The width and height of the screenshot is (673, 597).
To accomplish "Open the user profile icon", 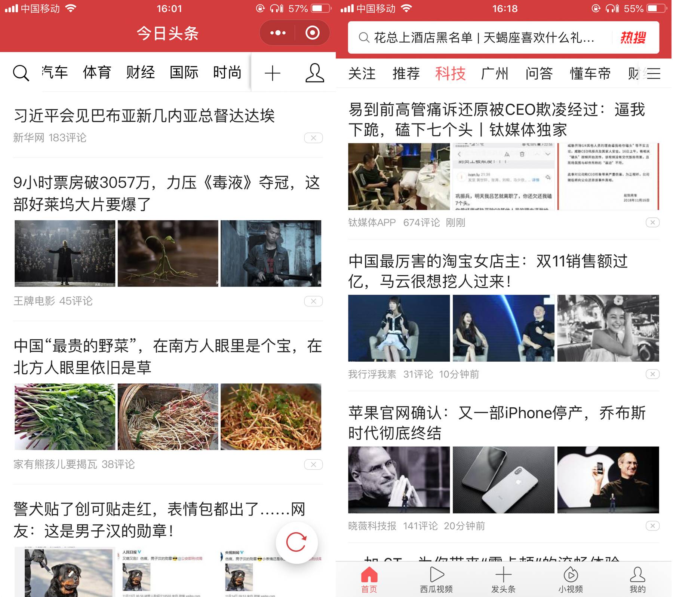I will pyautogui.click(x=315, y=73).
